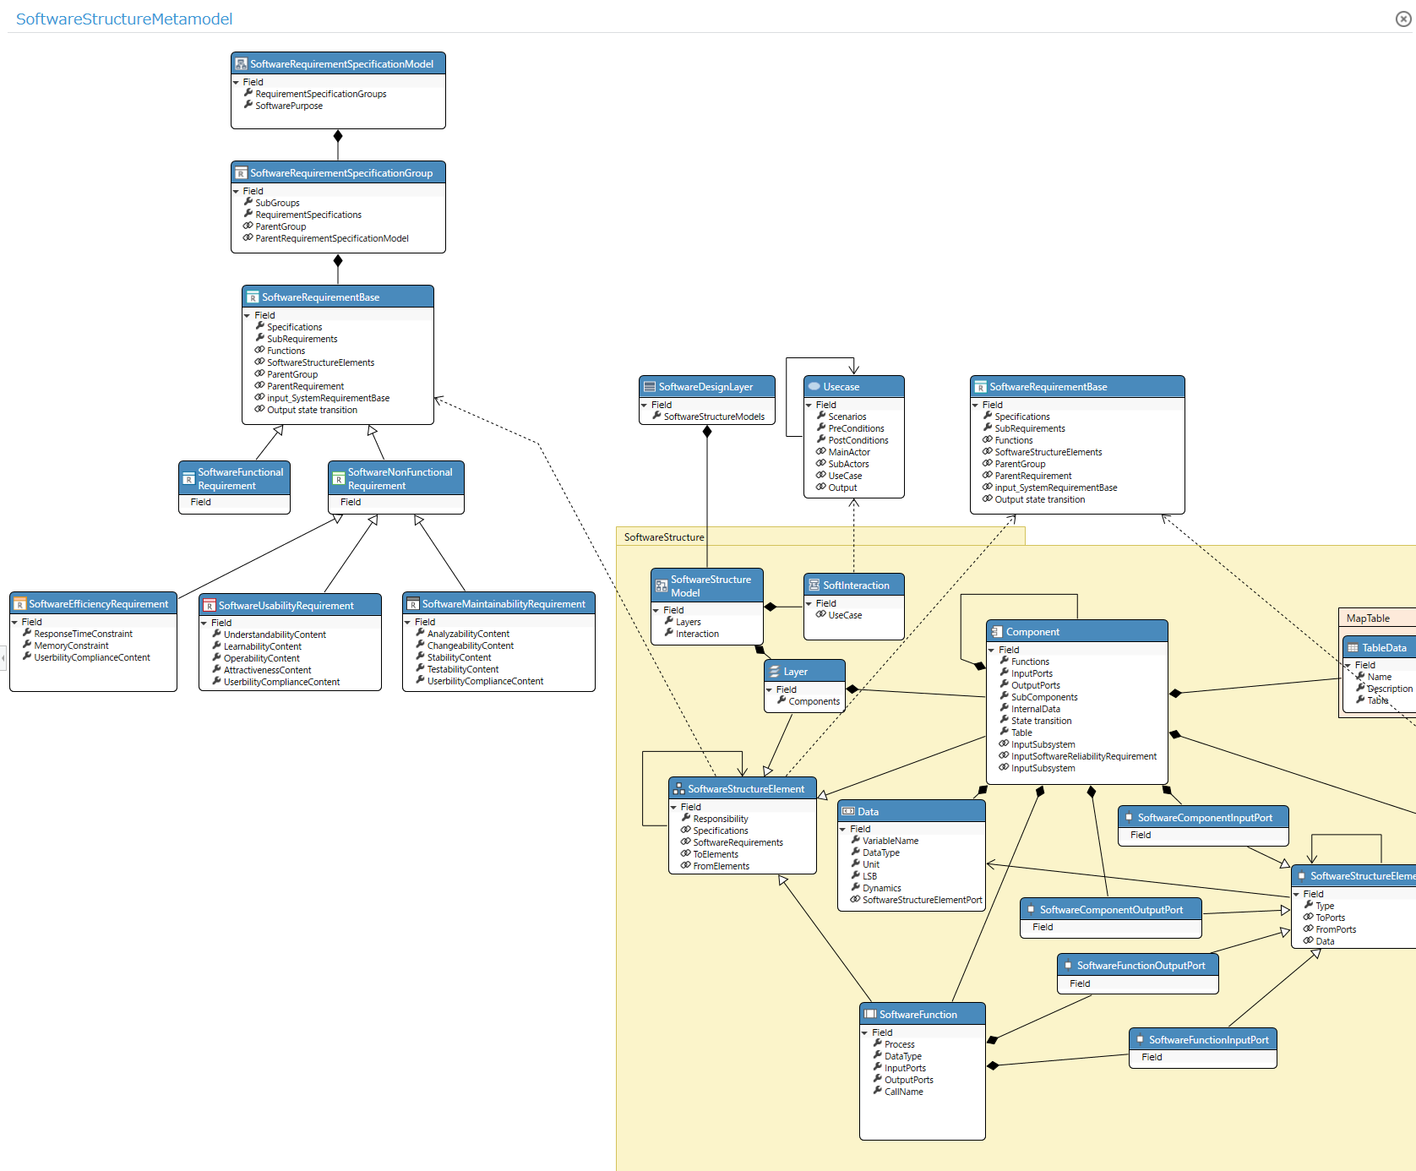Click the SoftwareComponentOutputPort icon
1416x1171 pixels.
tap(1031, 910)
